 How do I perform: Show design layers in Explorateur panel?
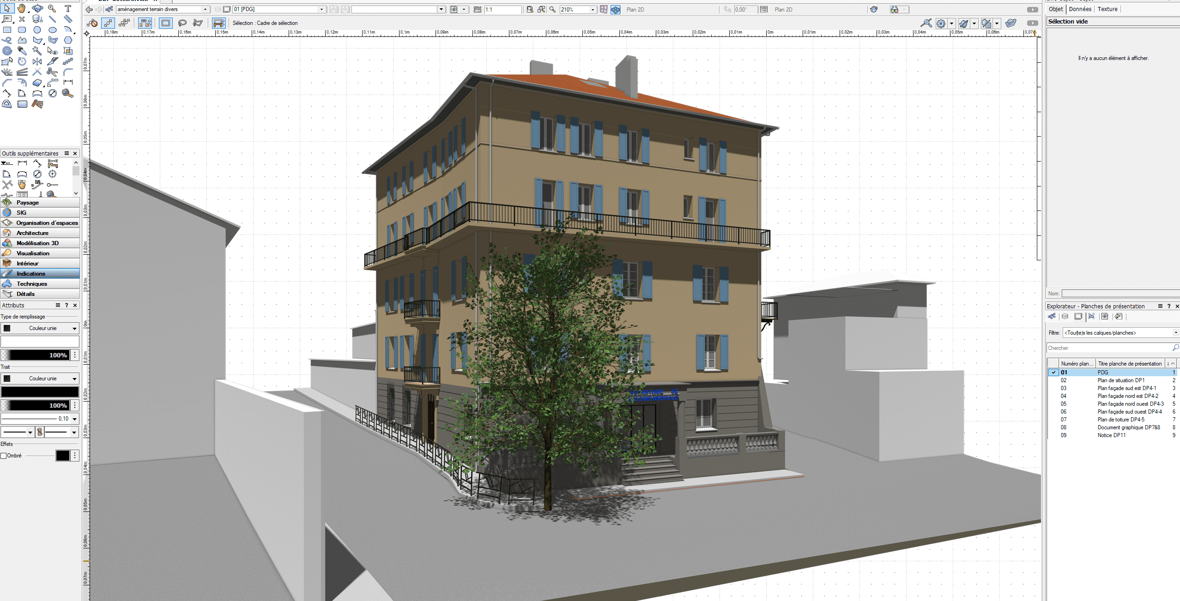[x=1065, y=317]
